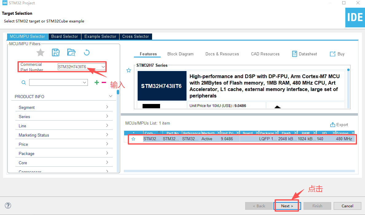This screenshot has height=215, width=365.
Task: Expand the Series filter
Action: coord(107,116)
